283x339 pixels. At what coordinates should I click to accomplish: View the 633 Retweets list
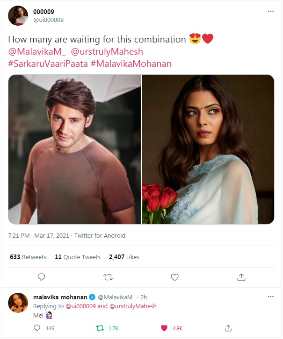[28, 257]
